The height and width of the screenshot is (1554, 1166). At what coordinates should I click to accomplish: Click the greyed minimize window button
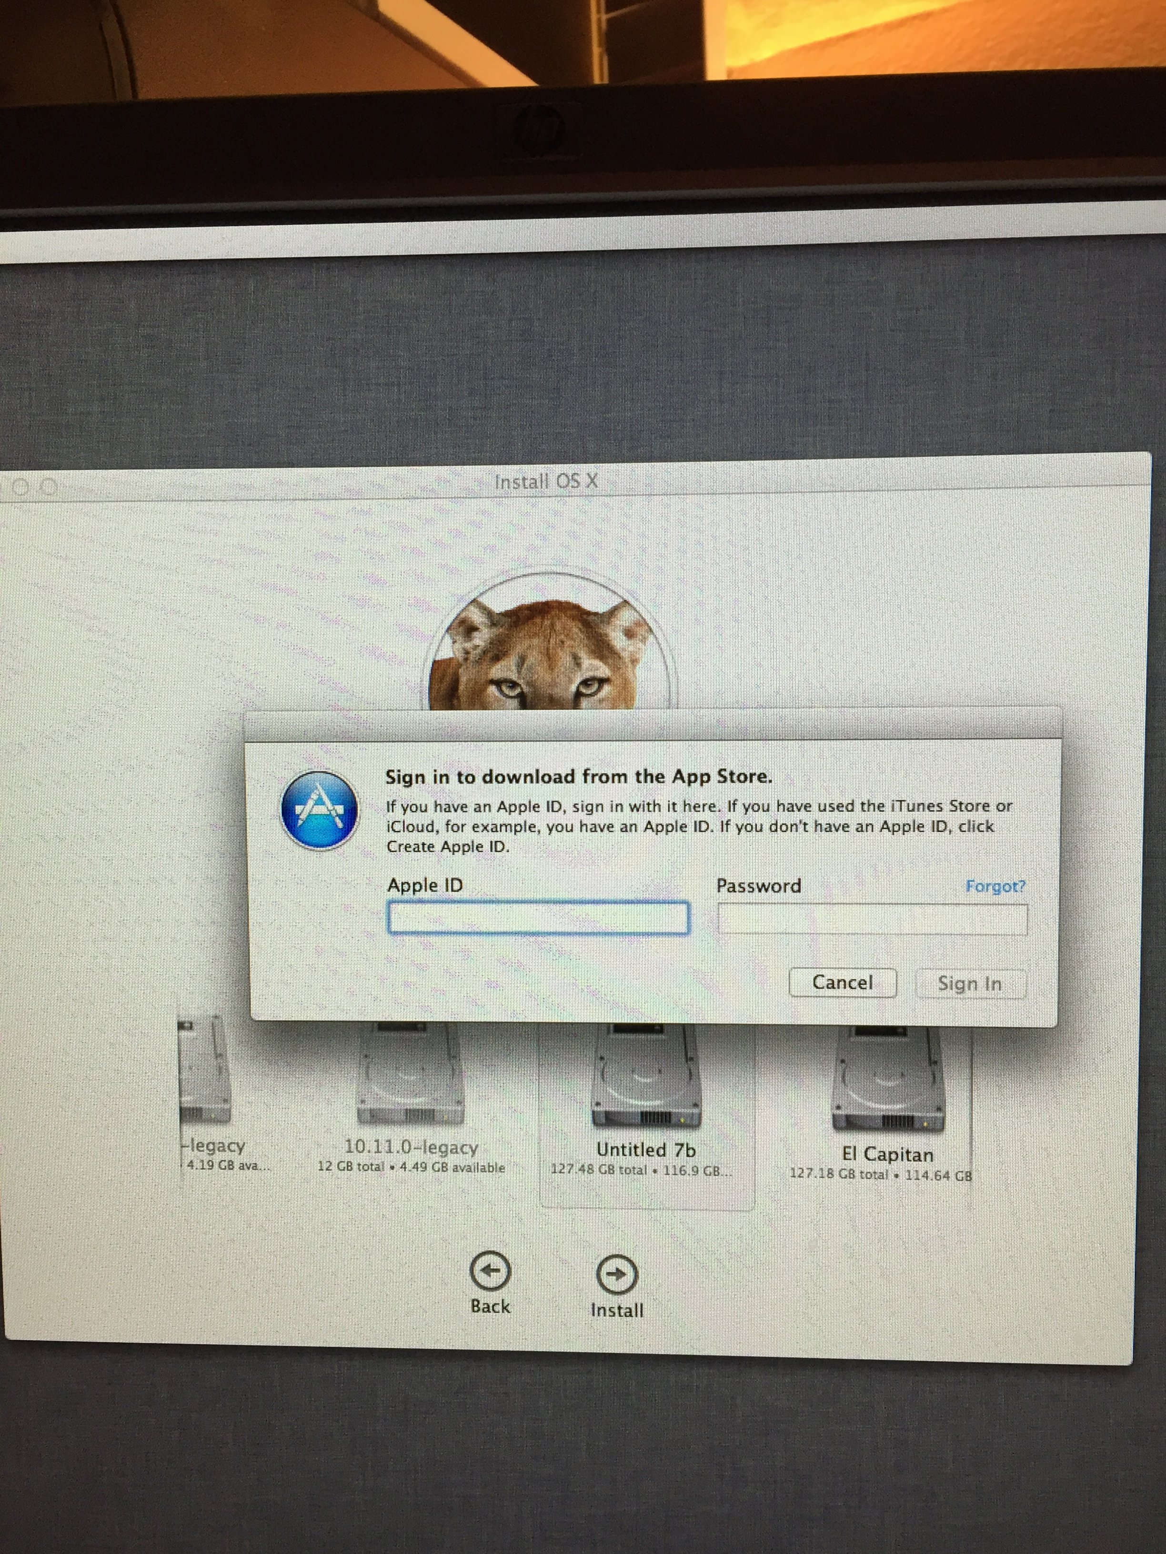click(x=20, y=487)
